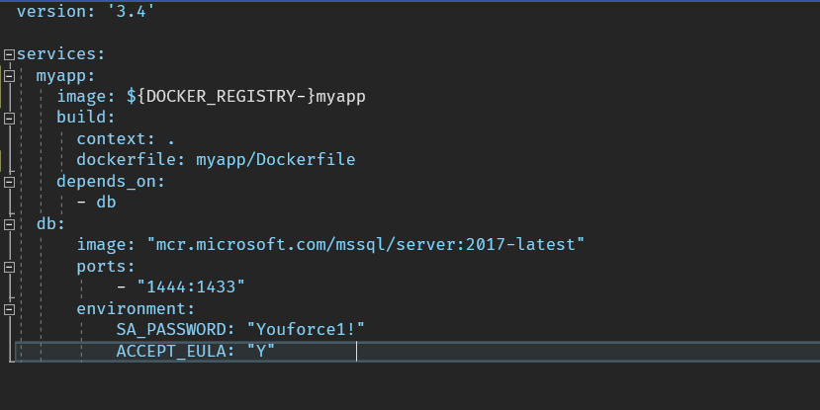
Task: Click the "1444:1433" port mapping
Action: pos(190,287)
